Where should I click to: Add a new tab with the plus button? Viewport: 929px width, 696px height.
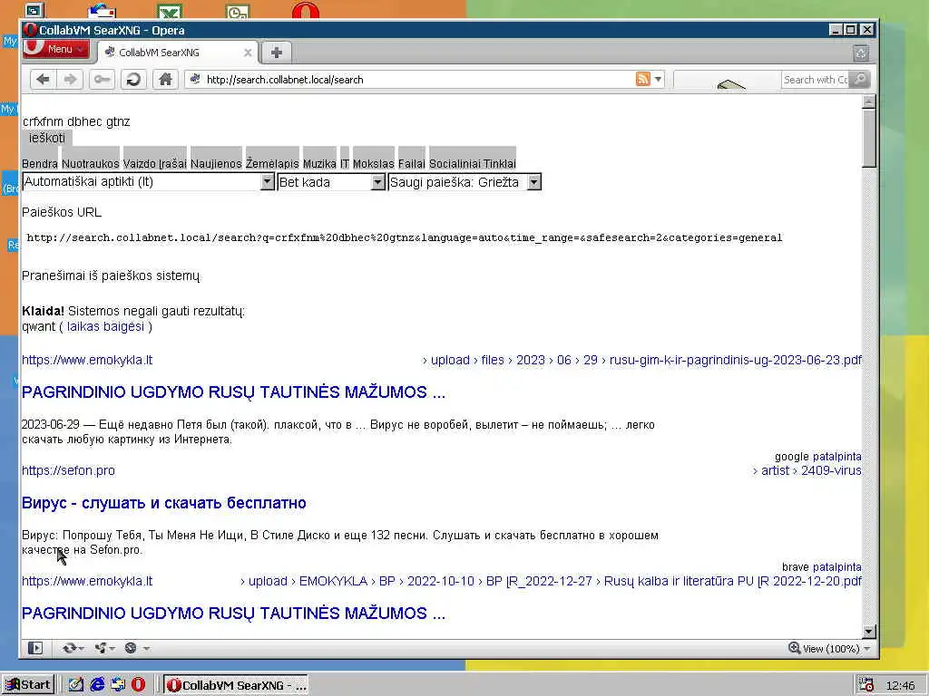[276, 53]
